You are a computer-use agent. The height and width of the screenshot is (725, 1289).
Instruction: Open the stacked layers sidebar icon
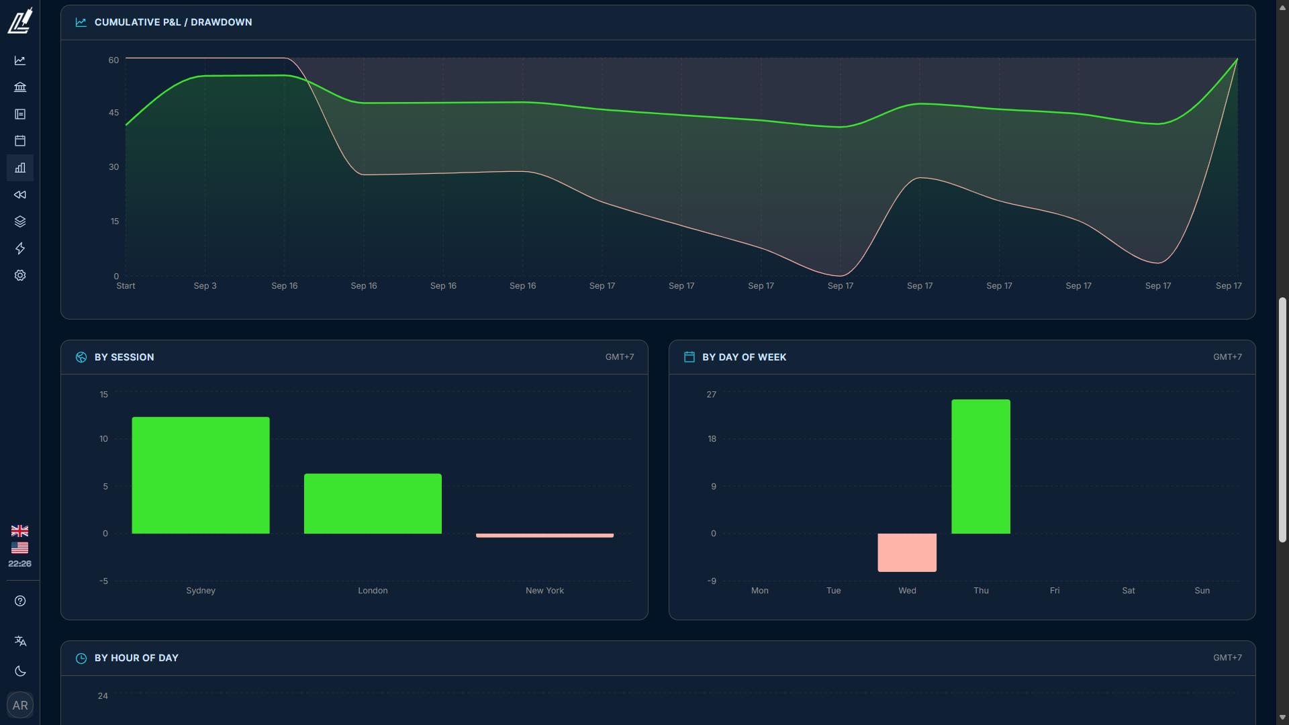point(20,222)
